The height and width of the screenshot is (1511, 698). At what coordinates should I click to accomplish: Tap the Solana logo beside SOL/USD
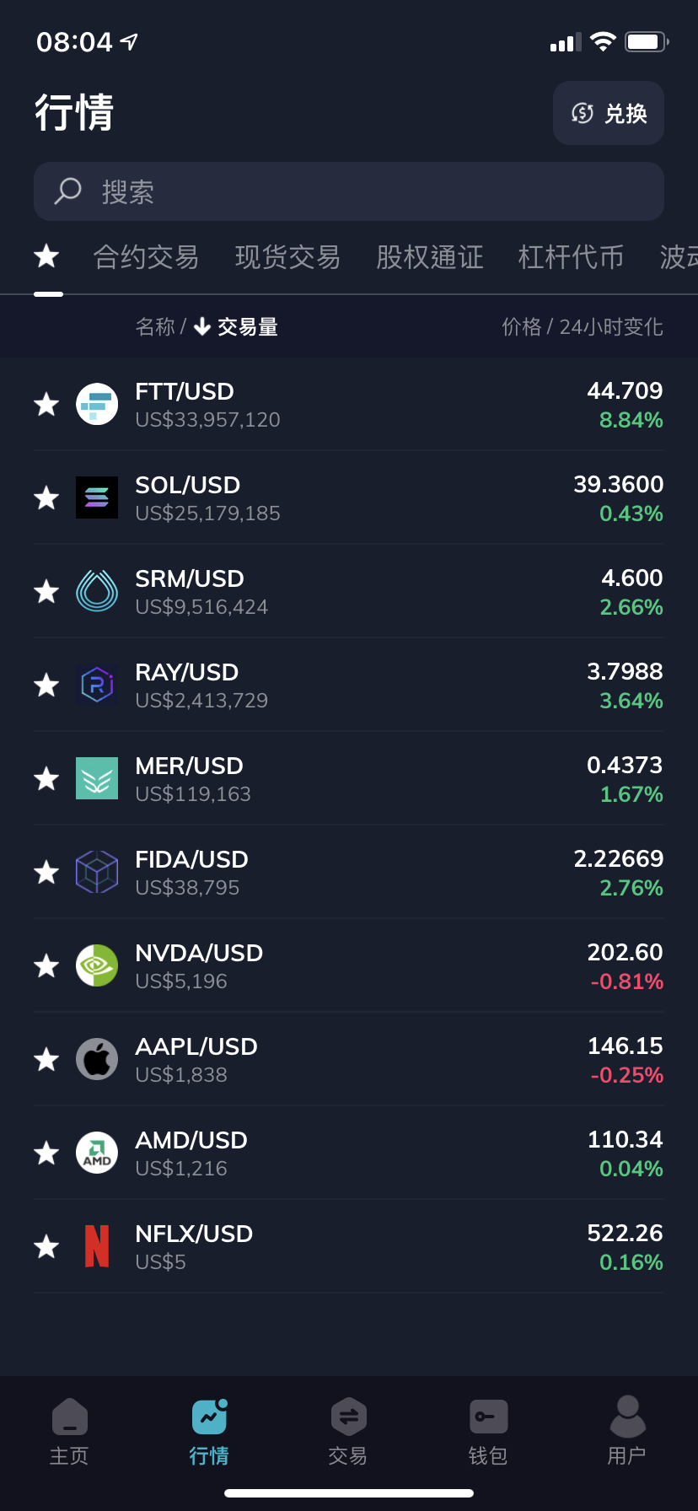pos(97,497)
